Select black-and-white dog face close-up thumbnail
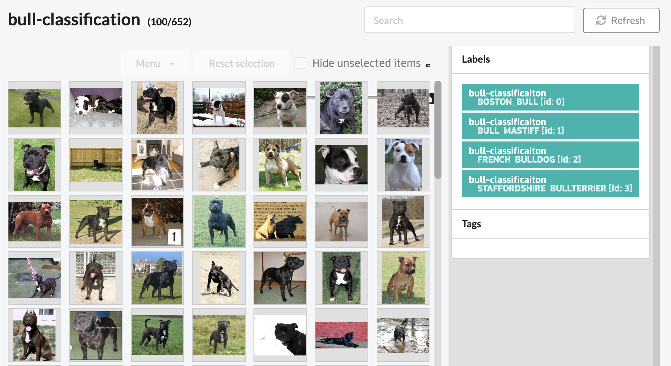 pos(341,165)
